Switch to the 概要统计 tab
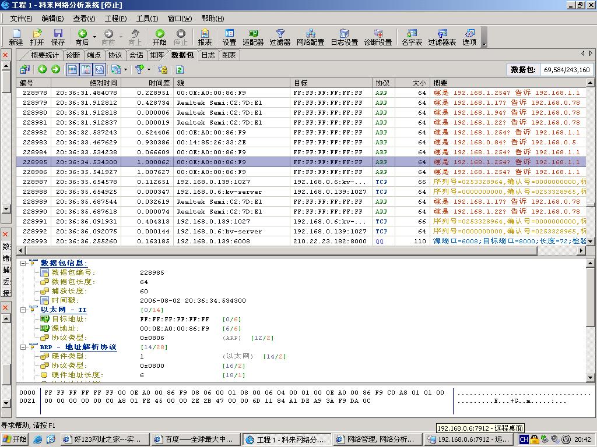This screenshot has width=597, height=447. (x=44, y=55)
